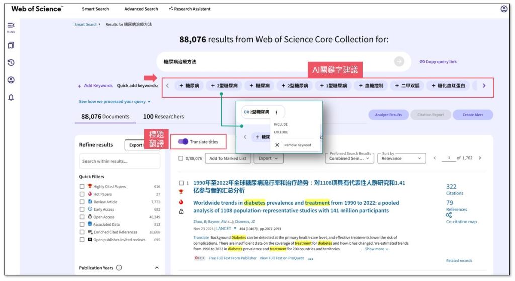Click the Analyze Results button
515x281 pixels.
click(388, 115)
